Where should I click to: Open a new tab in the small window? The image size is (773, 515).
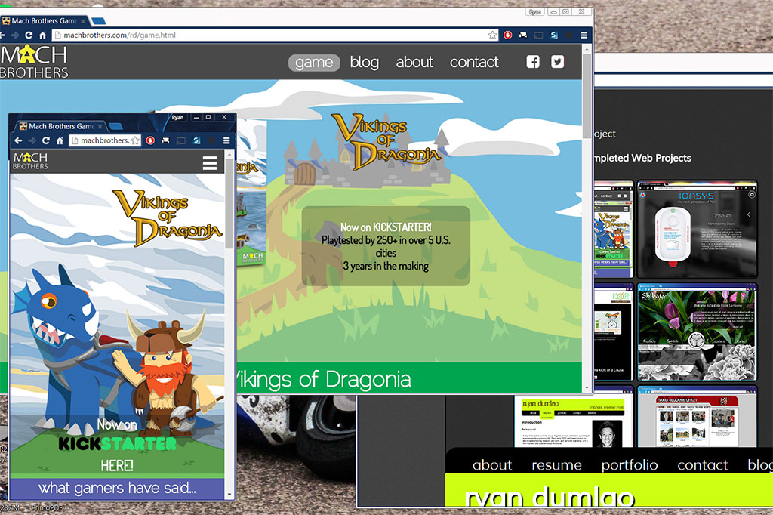click(x=115, y=127)
